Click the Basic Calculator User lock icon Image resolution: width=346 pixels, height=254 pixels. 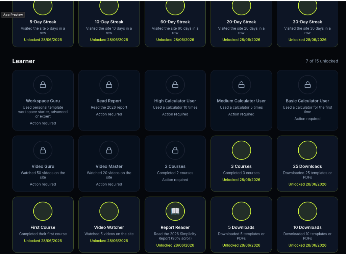tap(307, 85)
